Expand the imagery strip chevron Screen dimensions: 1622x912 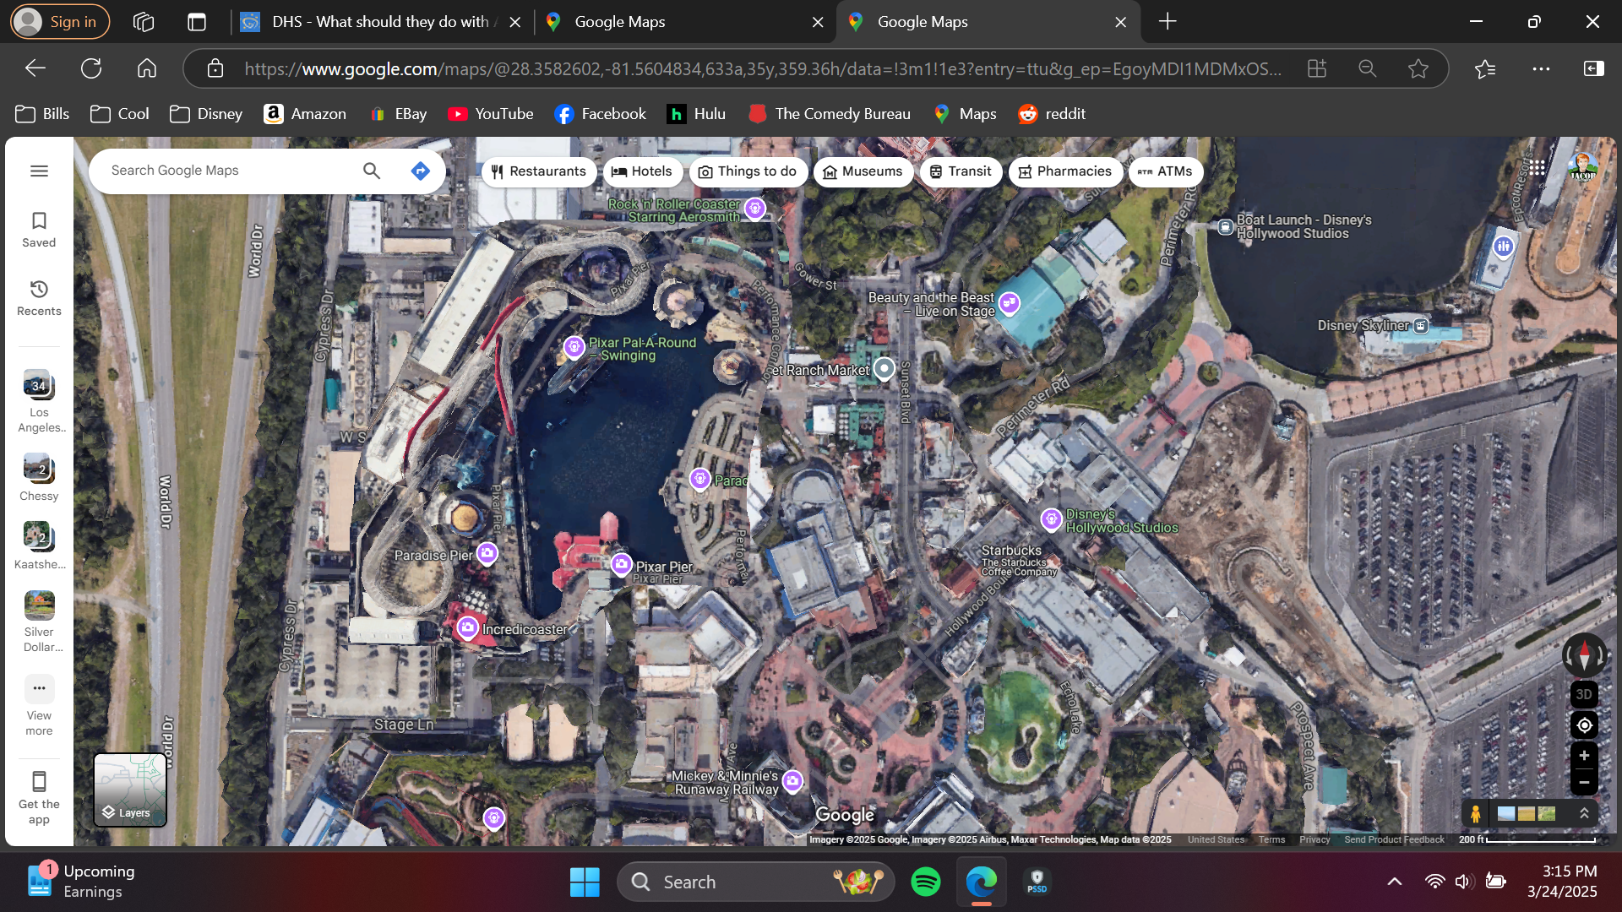1584,813
